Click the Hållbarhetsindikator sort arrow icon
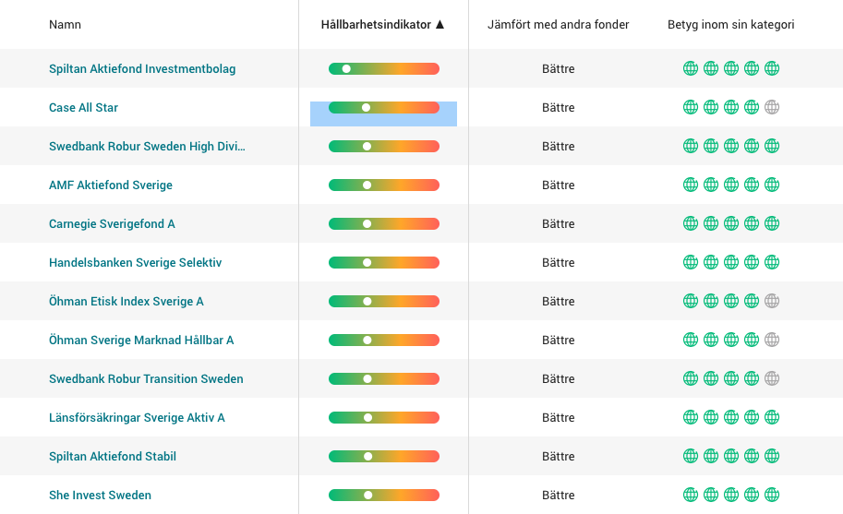Screen dimensions: 843x514 pyautogui.click(x=440, y=24)
